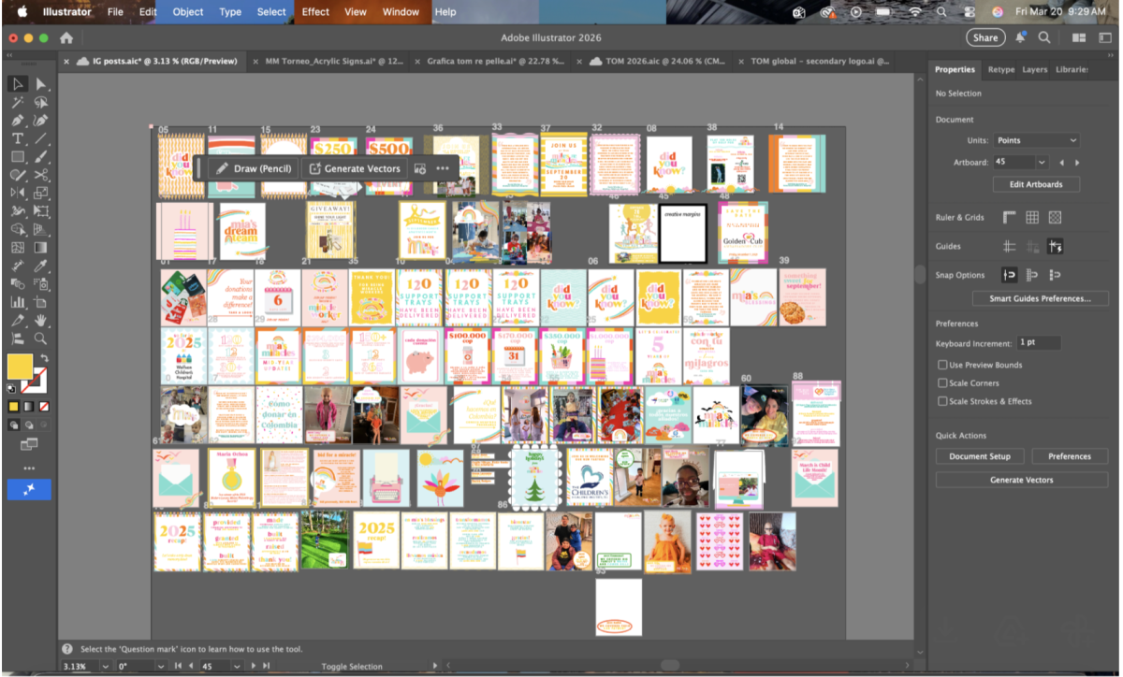Activate the Zoom magnifier tool
1123x677 pixels.
point(41,339)
